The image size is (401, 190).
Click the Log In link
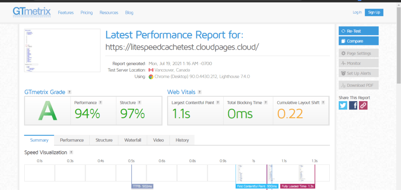[357, 12]
